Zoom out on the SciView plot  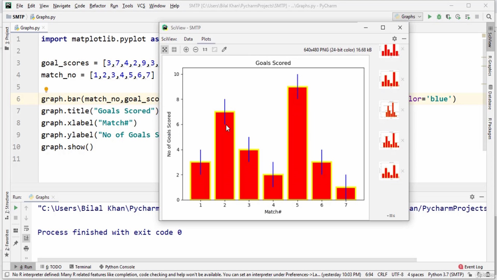[x=196, y=50]
